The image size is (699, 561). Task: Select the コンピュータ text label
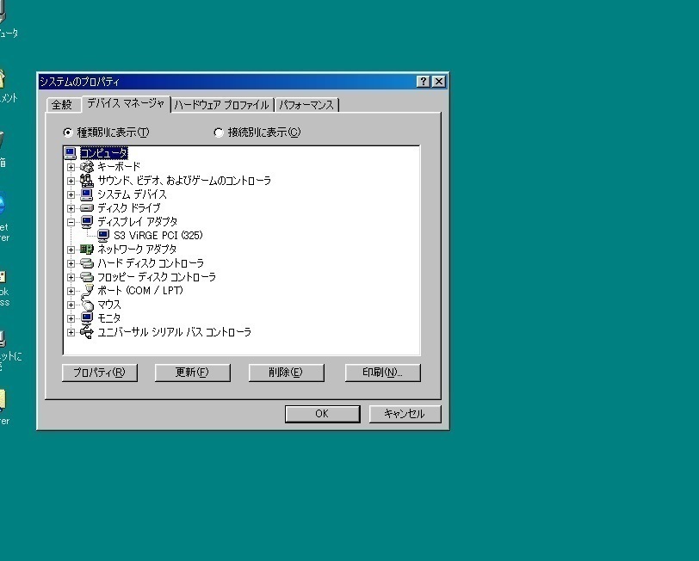pyautogui.click(x=104, y=153)
